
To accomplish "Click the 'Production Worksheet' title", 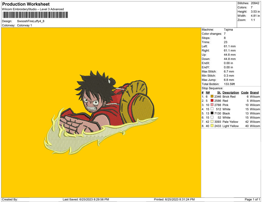I will [x=26, y=4].
